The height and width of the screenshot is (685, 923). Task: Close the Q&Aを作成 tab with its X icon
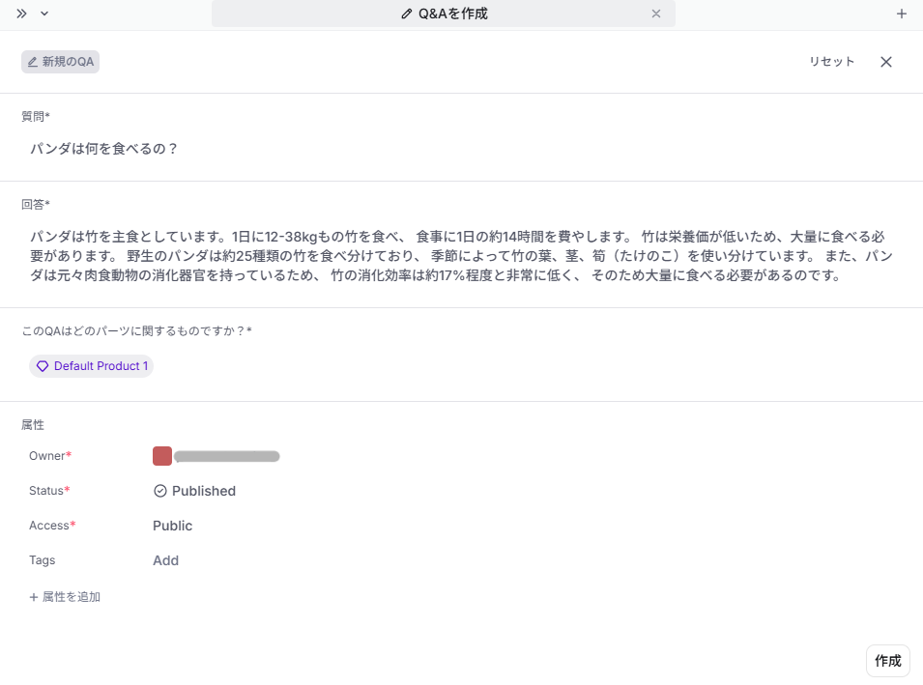click(x=656, y=14)
